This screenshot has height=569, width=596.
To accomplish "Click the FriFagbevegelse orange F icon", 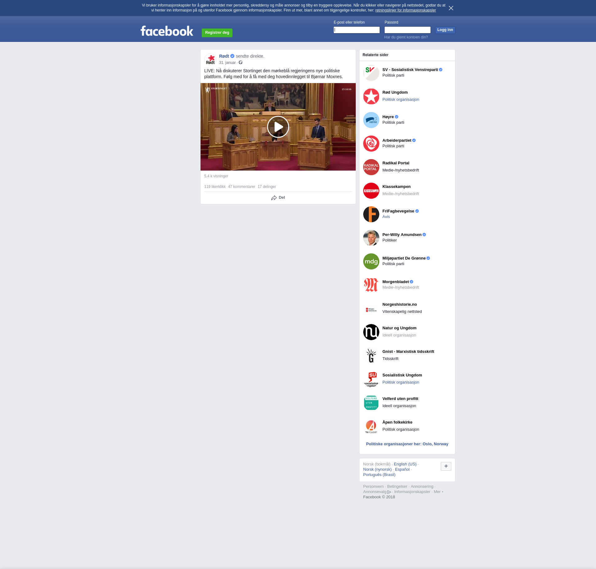I will pos(371,214).
